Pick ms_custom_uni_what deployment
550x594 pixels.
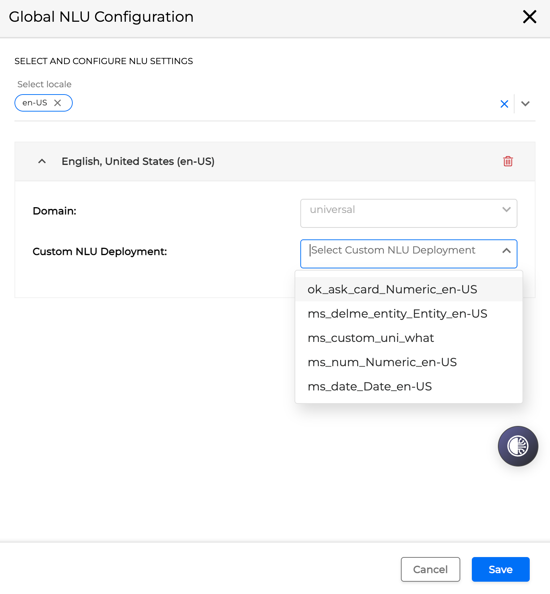pos(409,338)
